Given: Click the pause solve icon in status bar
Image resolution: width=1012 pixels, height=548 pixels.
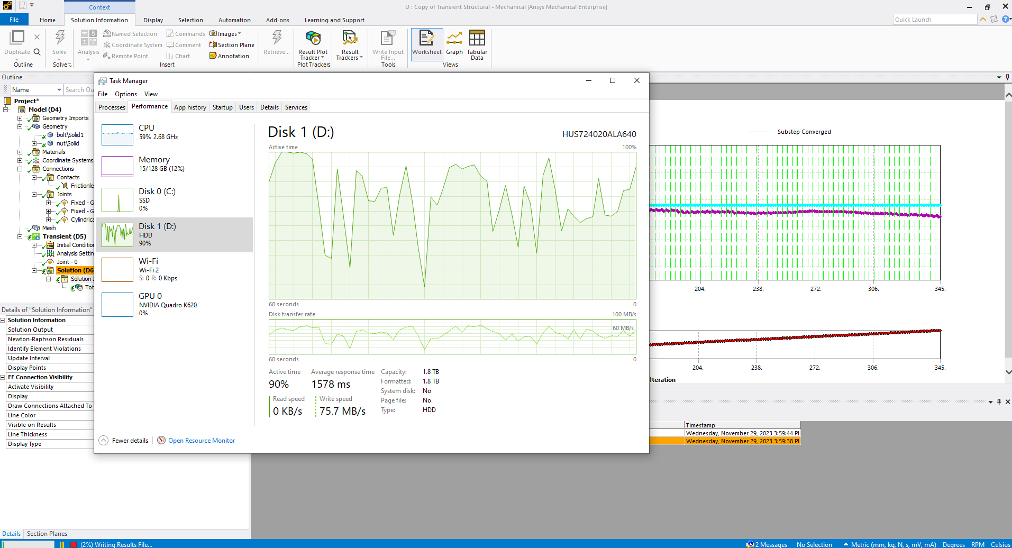Looking at the screenshot, I should pos(62,544).
